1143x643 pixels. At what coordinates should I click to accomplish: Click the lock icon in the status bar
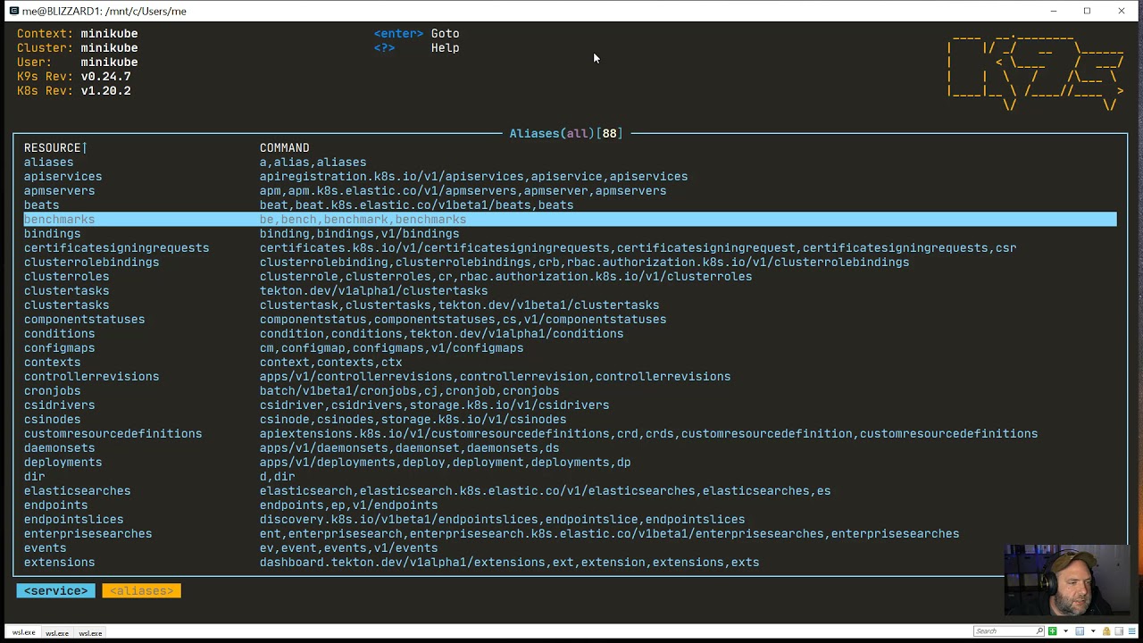click(1106, 631)
